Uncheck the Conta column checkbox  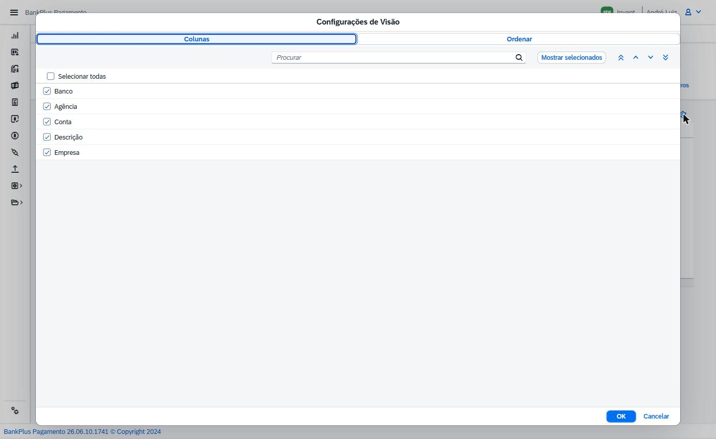47,122
